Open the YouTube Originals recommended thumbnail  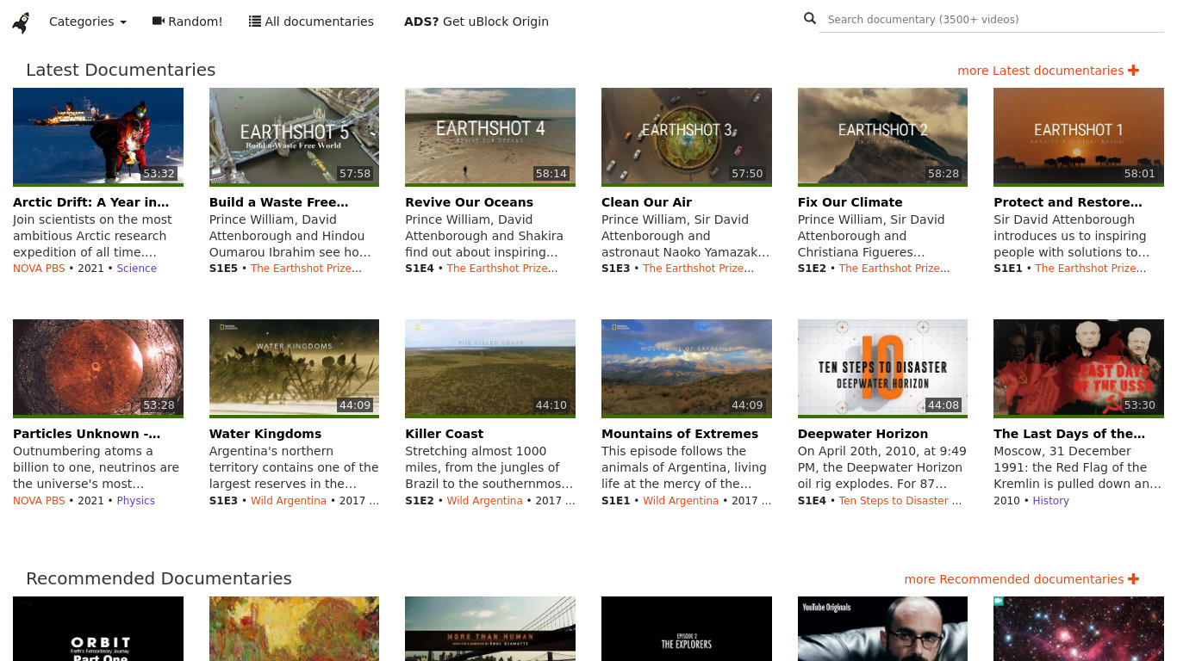(882, 629)
